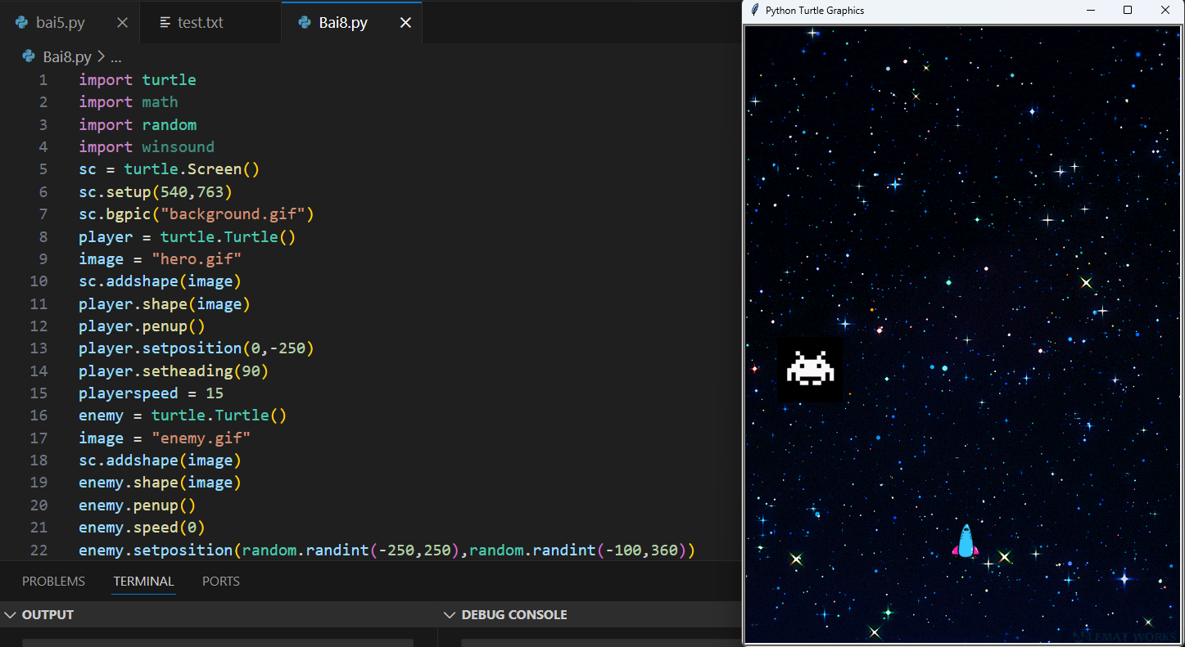
Task: Click the "import math" line
Action: 129,102
